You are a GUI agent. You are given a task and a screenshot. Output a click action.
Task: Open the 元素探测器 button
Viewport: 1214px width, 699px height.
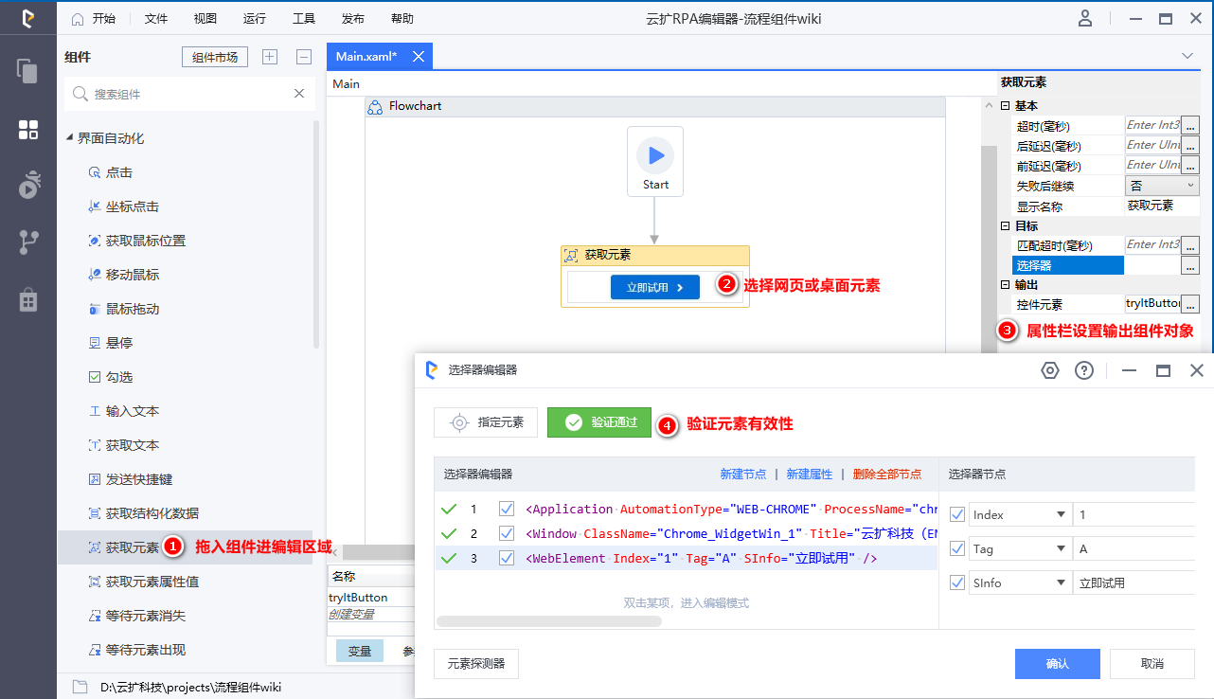476,664
